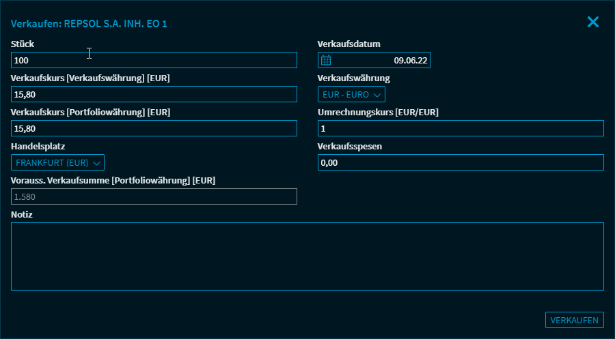The height and width of the screenshot is (339, 615).
Task: Click the Notiz label
Action: 22,215
